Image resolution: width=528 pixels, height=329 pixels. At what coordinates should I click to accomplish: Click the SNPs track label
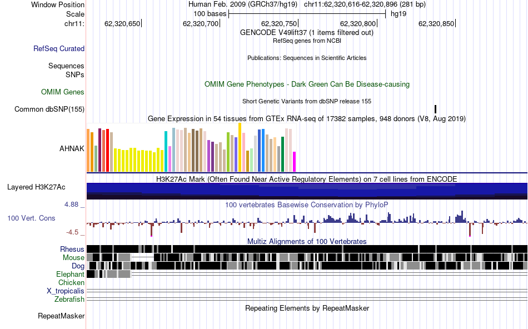(x=75, y=74)
